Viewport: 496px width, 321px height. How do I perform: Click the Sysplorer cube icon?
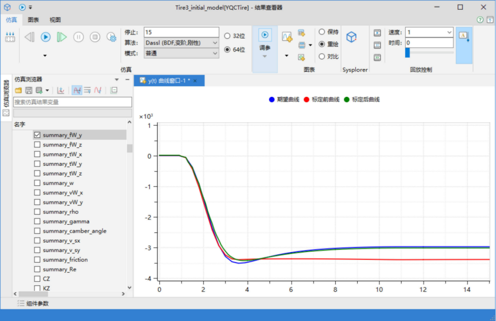(x=351, y=37)
